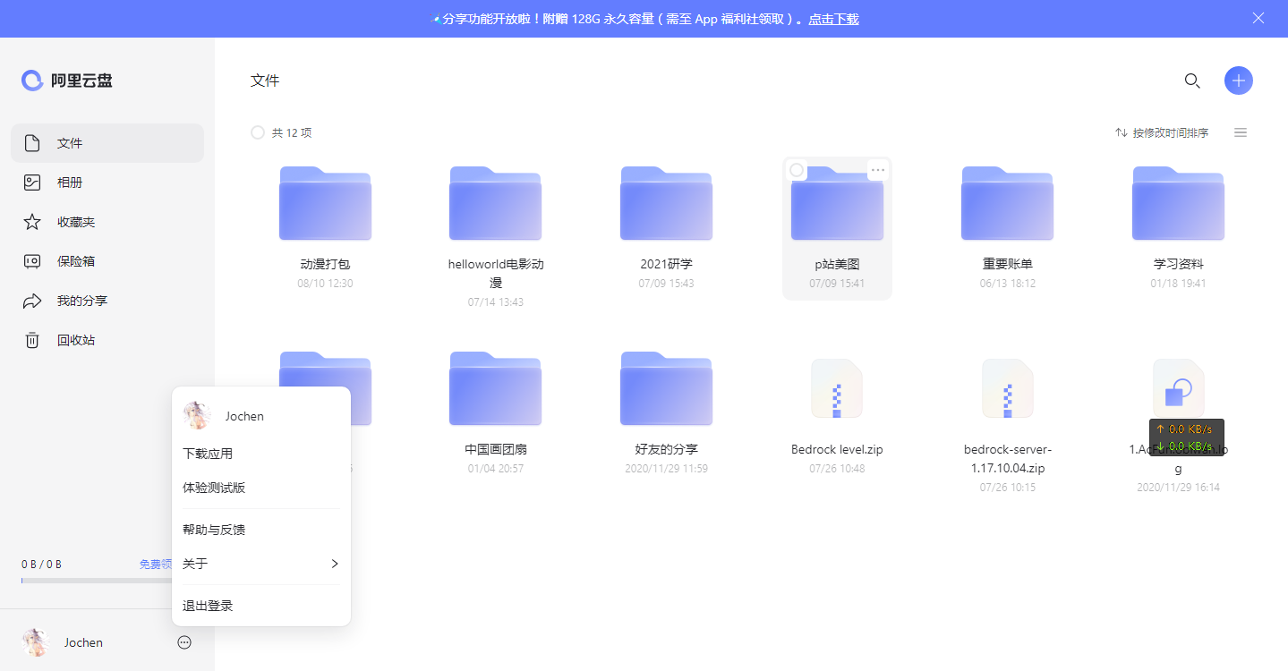The image size is (1288, 671).
Task: Click 点击下载 link in top banner
Action: click(833, 19)
